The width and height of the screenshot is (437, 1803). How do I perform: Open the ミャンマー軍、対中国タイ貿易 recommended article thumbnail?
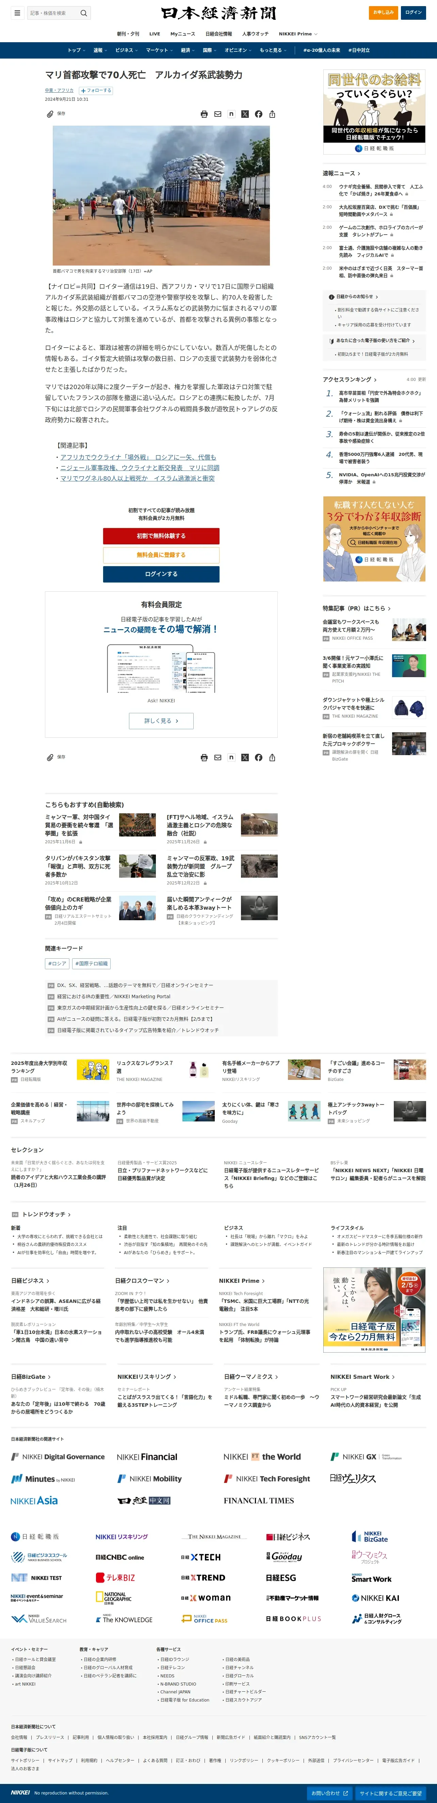click(137, 825)
